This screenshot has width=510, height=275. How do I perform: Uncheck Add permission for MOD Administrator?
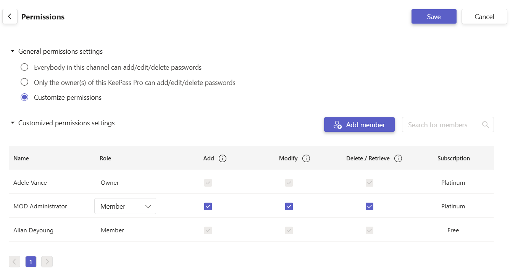pos(208,206)
